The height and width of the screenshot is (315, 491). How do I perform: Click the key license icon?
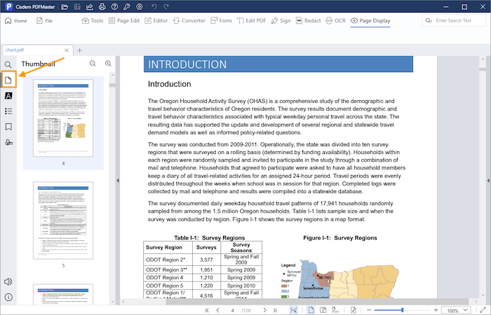[127, 6]
